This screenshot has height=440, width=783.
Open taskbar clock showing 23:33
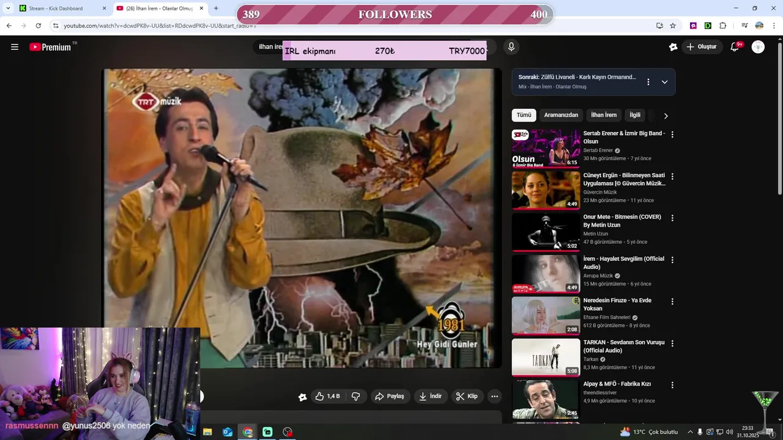pyautogui.click(x=748, y=432)
